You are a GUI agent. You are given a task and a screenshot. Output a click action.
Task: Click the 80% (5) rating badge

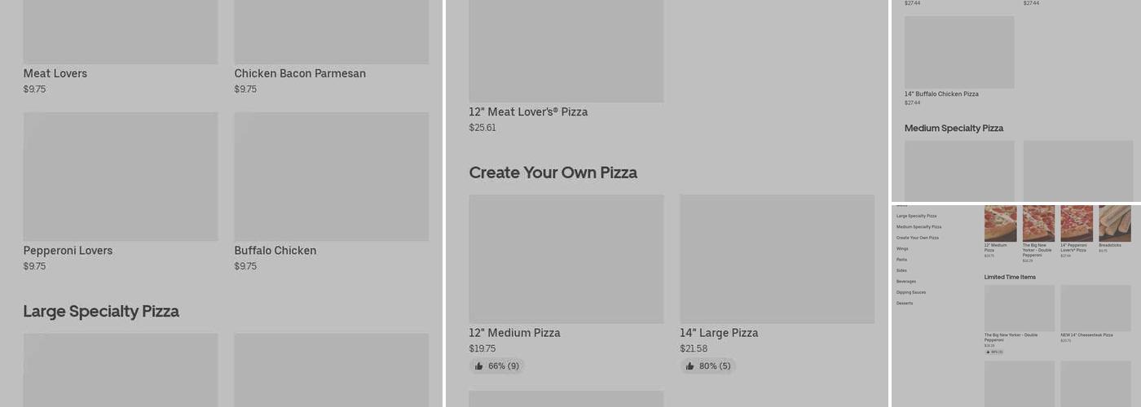pos(707,366)
